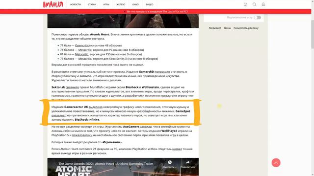
Task: Click the red Last of Us PC banner
Action: coord(156,12)
